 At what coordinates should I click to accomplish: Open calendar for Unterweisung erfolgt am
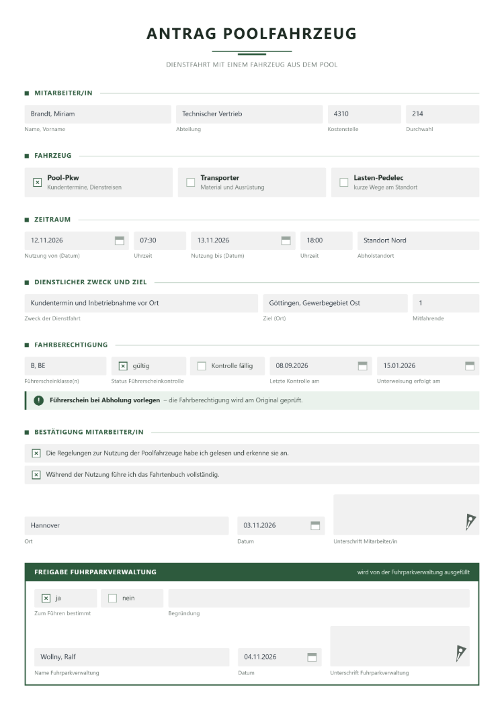(470, 366)
